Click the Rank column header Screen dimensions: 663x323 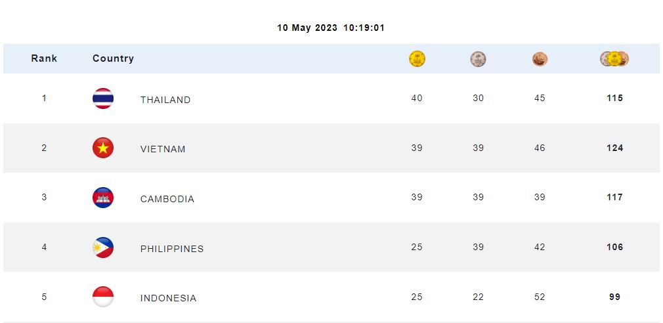(44, 58)
